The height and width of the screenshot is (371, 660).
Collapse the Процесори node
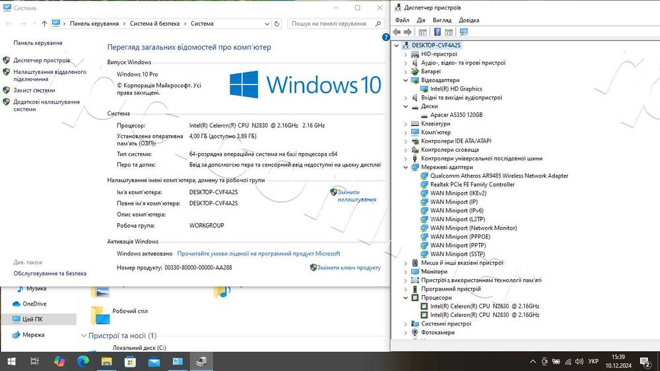pos(406,297)
